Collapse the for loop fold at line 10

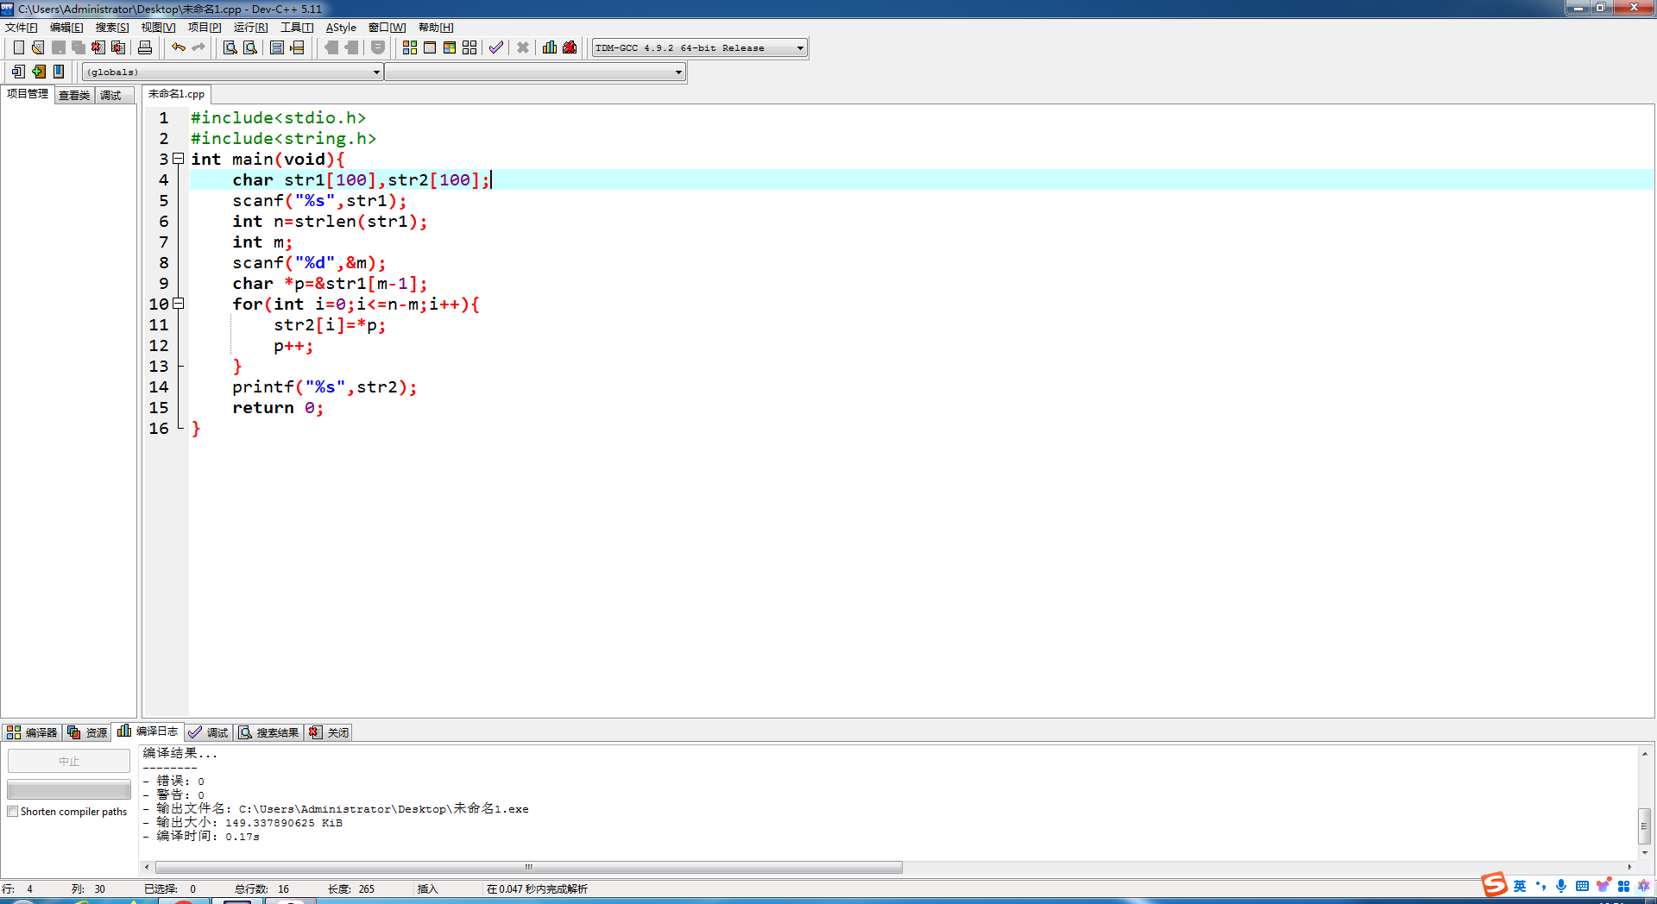click(179, 304)
